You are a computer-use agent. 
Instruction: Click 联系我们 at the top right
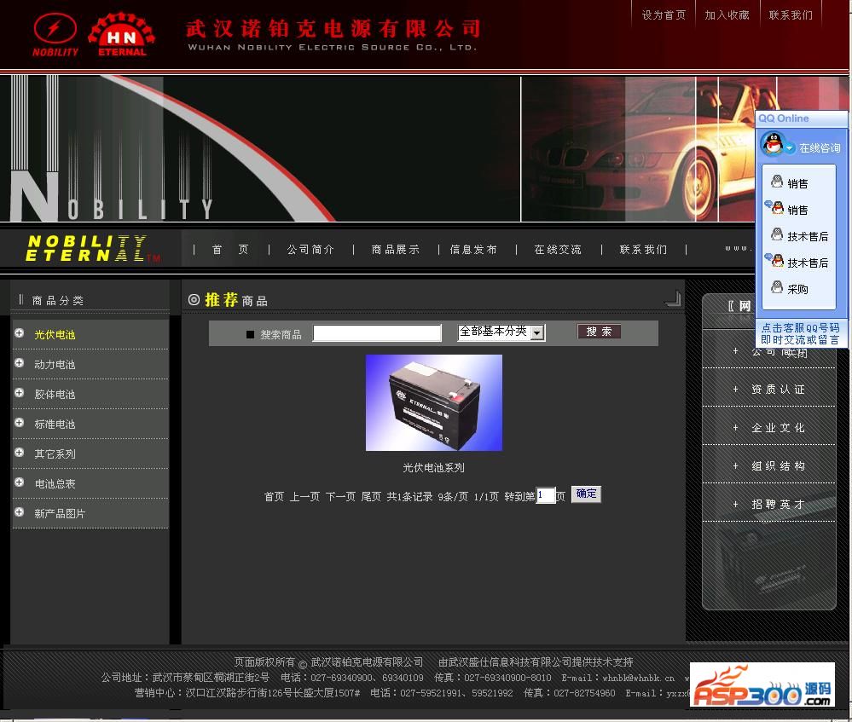click(791, 15)
